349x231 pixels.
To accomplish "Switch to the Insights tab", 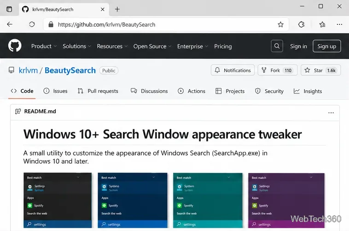I will coord(308,91).
